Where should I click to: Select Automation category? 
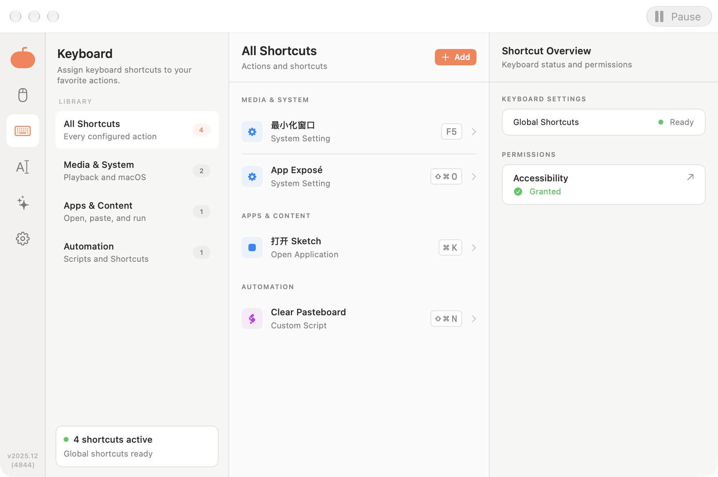(137, 252)
